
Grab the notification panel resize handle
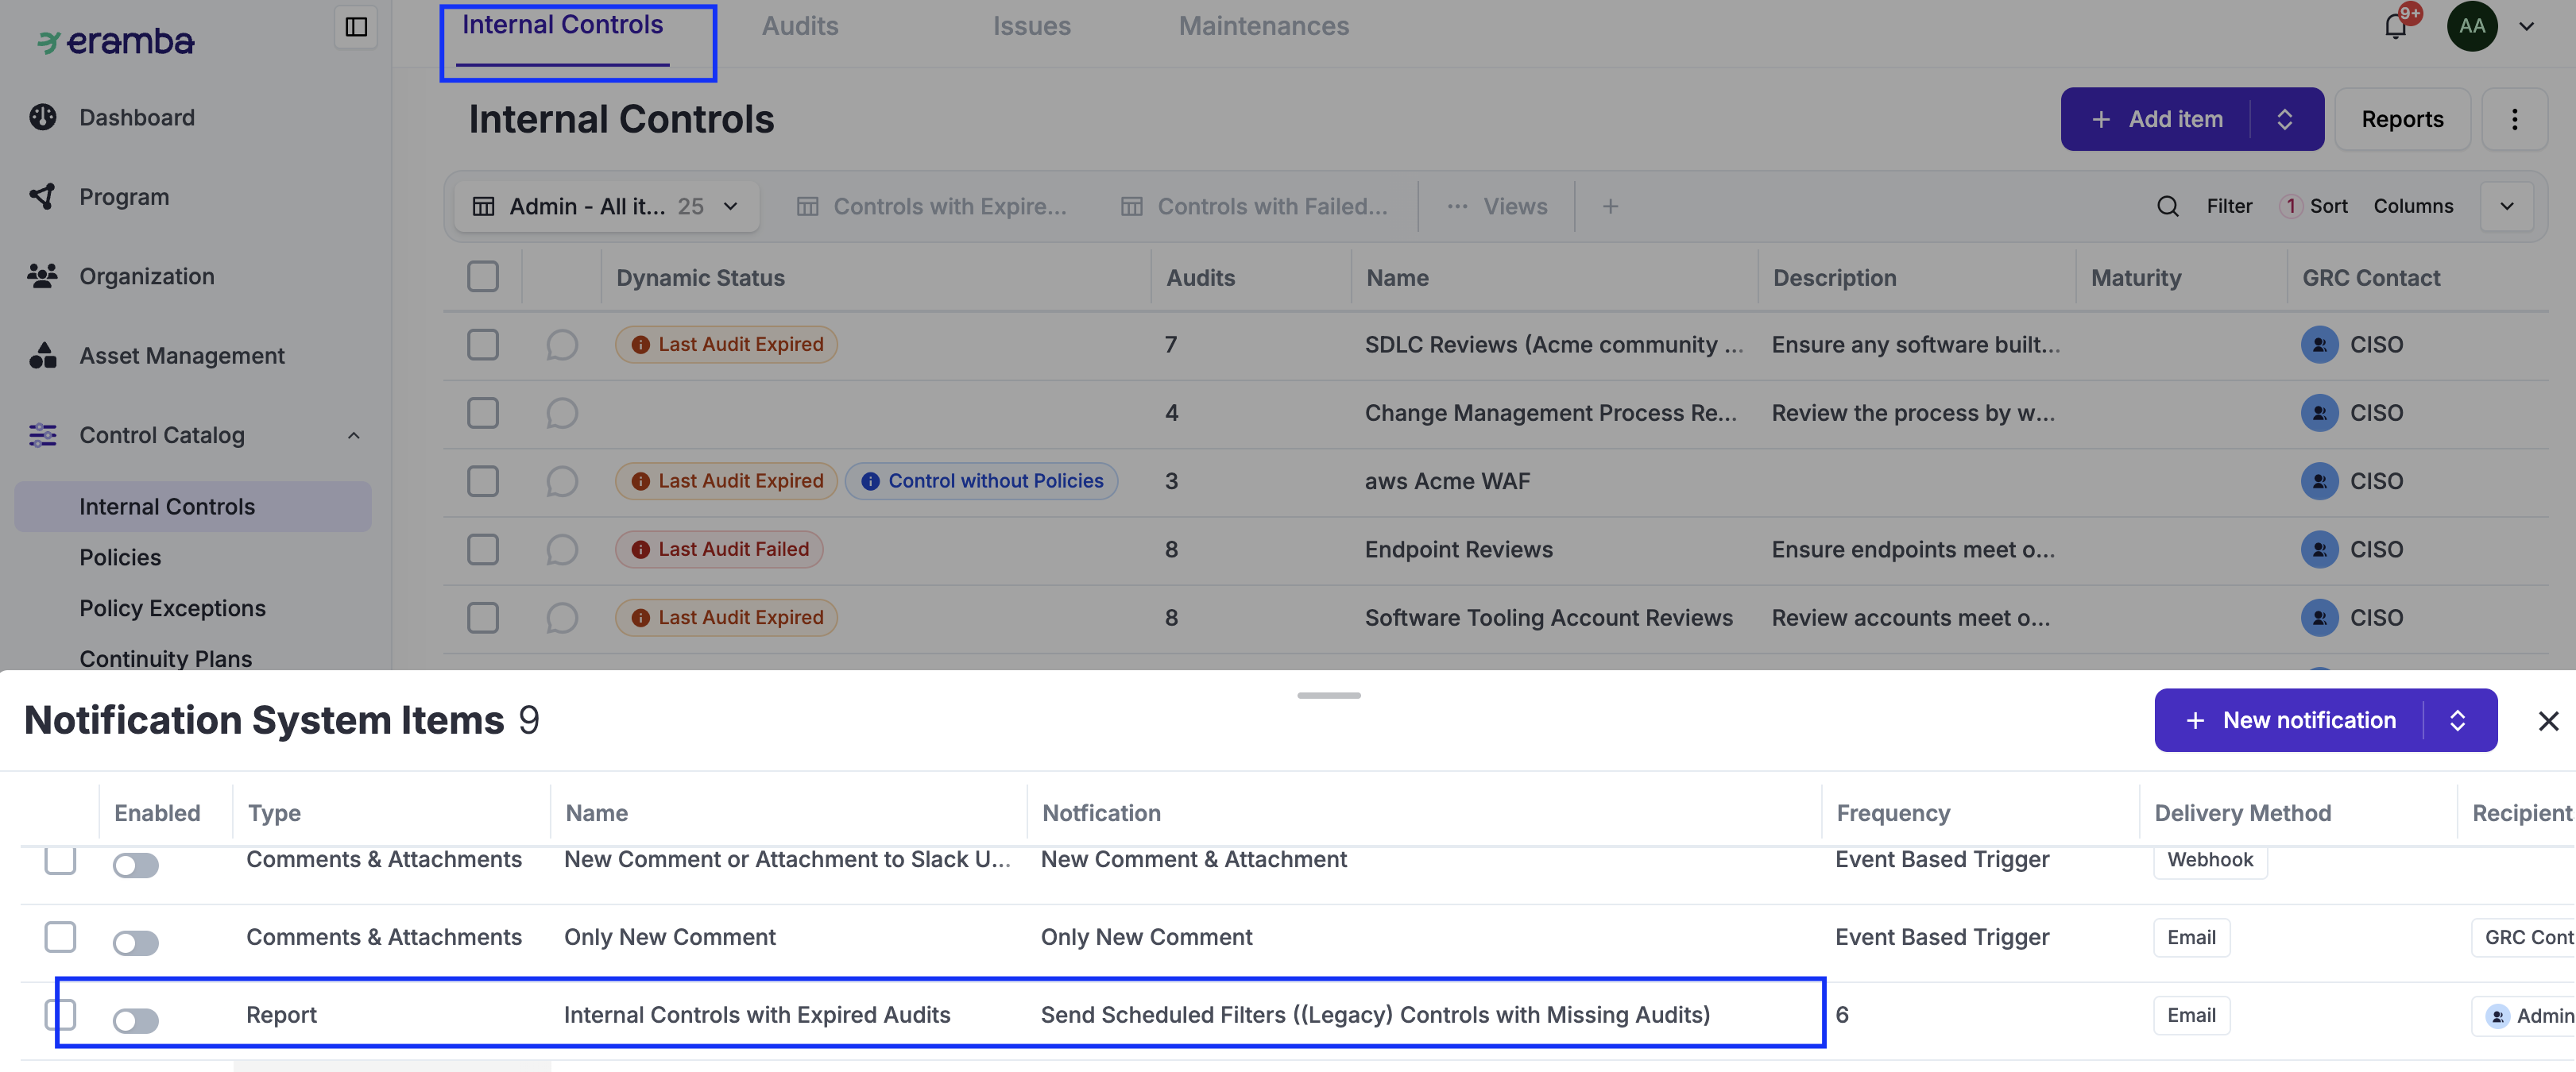[x=1328, y=696]
